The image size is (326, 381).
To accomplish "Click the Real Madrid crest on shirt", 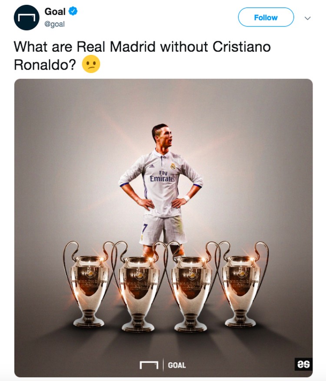I will 173,166.
